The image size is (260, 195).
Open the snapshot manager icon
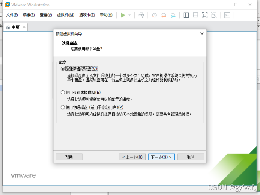pos(173,15)
